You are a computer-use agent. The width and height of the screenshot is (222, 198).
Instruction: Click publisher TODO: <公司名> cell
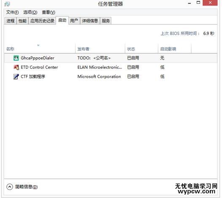coord(94,58)
